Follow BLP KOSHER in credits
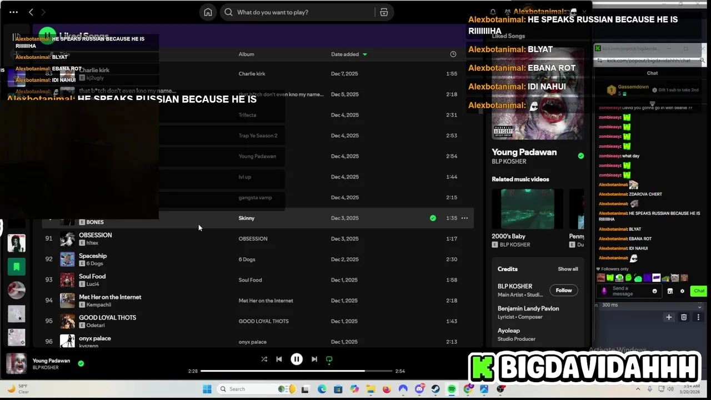This screenshot has width=711, height=400. 564,290
